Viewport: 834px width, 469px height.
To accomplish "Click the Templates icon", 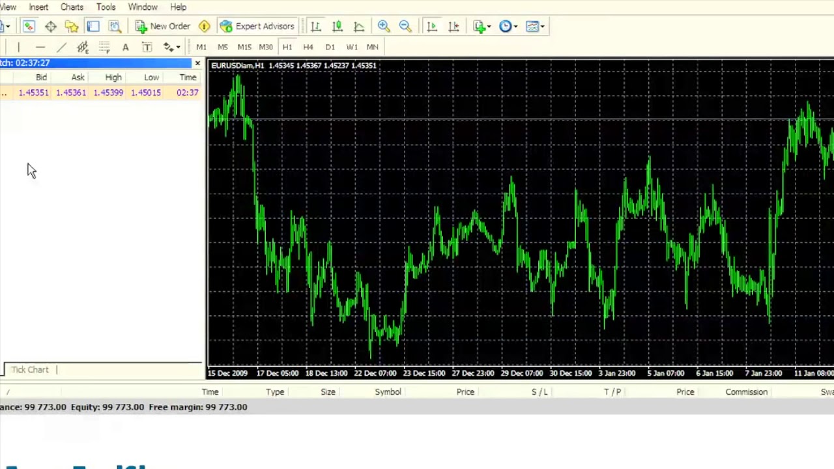I will [532, 26].
